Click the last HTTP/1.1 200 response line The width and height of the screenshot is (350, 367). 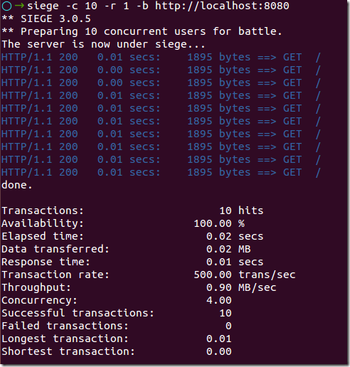161,172
